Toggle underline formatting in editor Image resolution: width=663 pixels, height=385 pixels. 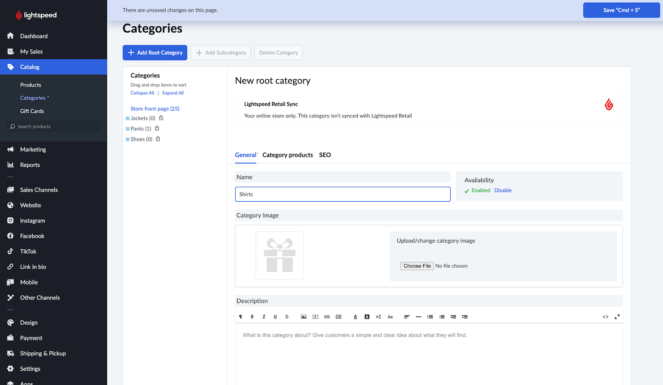(275, 317)
